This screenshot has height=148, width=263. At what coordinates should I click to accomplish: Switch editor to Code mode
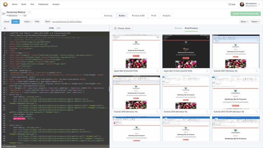click(15, 22)
